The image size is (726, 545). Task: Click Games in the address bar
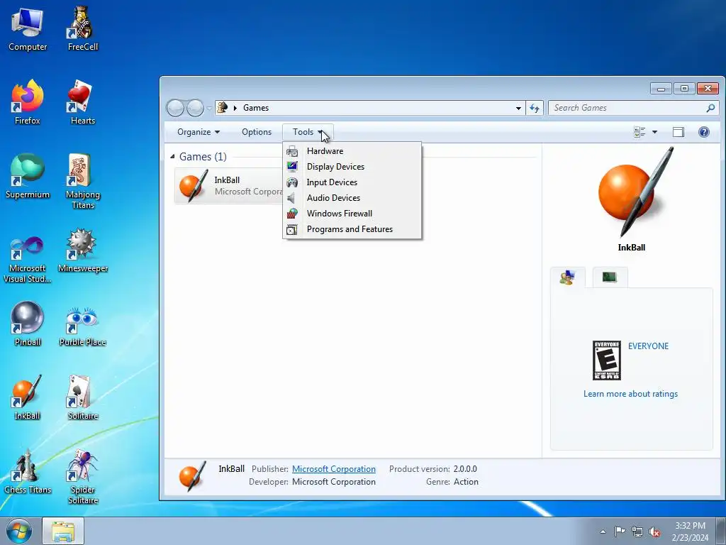pyautogui.click(x=256, y=108)
